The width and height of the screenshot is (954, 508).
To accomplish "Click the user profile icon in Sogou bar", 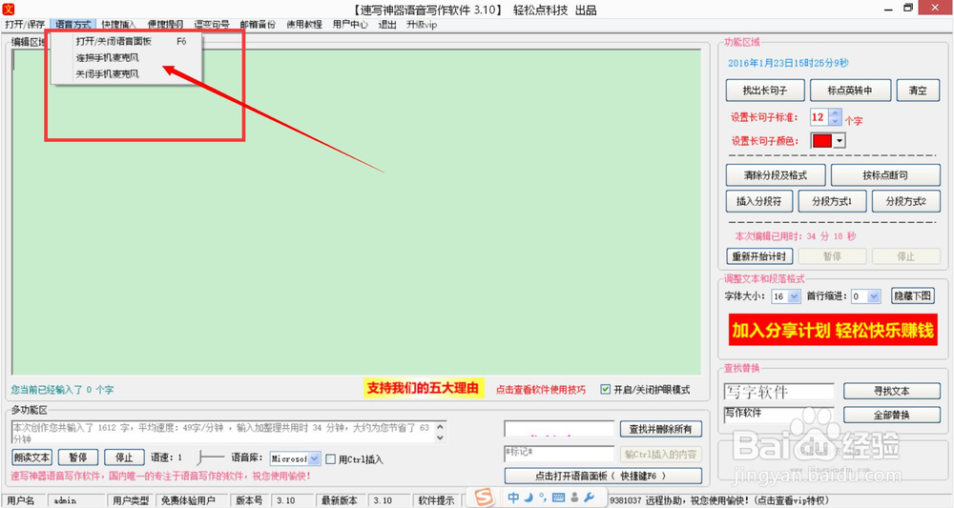I will pos(574,498).
